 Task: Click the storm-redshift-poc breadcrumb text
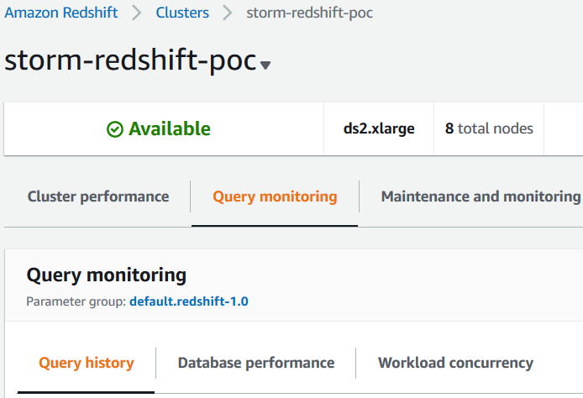click(x=309, y=13)
